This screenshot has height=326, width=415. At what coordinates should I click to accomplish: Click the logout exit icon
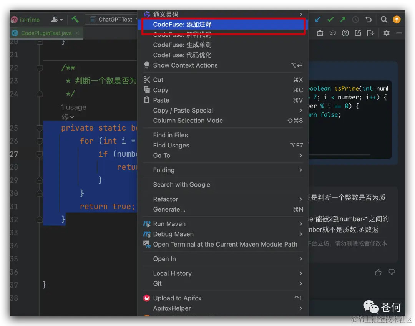(x=370, y=33)
